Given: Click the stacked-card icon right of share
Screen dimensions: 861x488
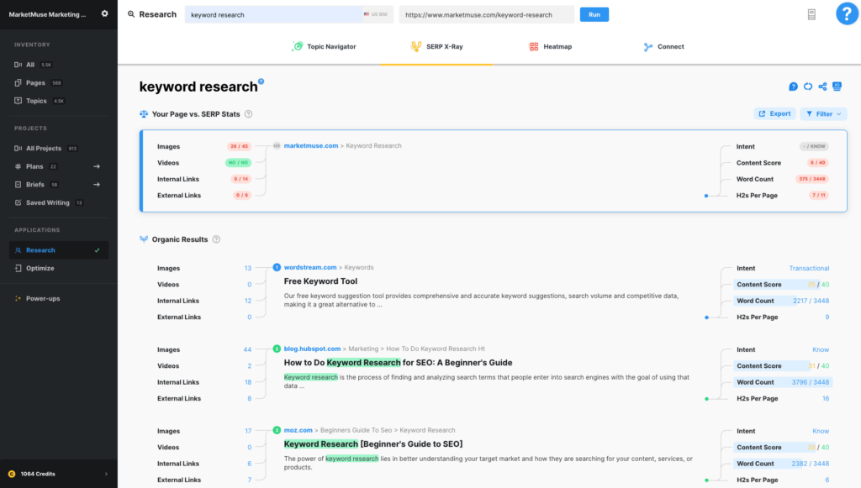Looking at the screenshot, I should click(837, 86).
